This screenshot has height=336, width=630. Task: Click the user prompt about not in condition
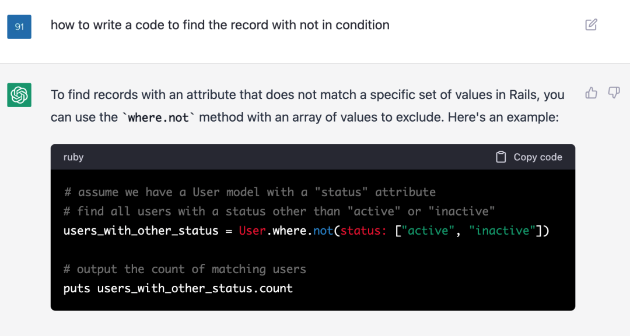(220, 25)
